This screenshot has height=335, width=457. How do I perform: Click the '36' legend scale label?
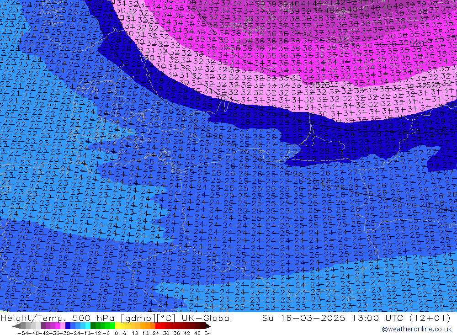coord(176,333)
